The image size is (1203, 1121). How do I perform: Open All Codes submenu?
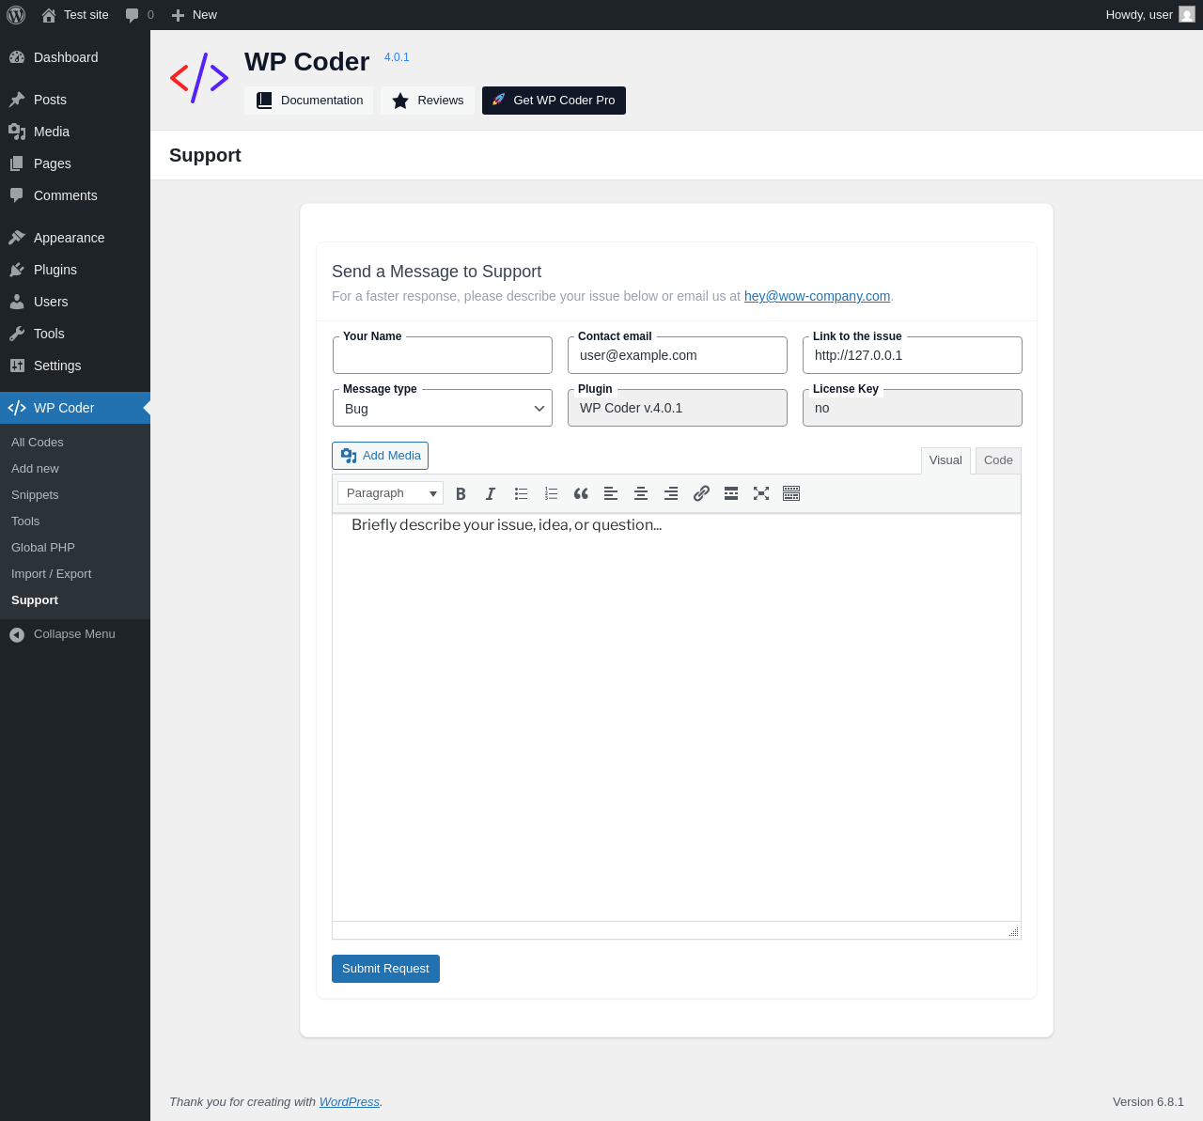click(75, 443)
